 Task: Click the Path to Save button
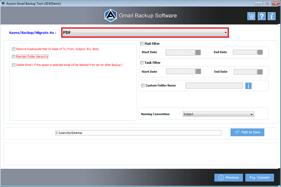[247, 132]
